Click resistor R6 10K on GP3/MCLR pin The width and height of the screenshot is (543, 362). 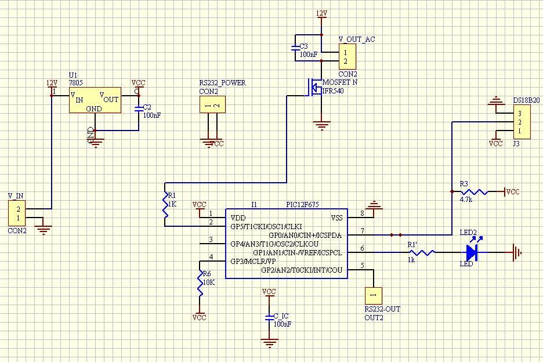[200, 282]
